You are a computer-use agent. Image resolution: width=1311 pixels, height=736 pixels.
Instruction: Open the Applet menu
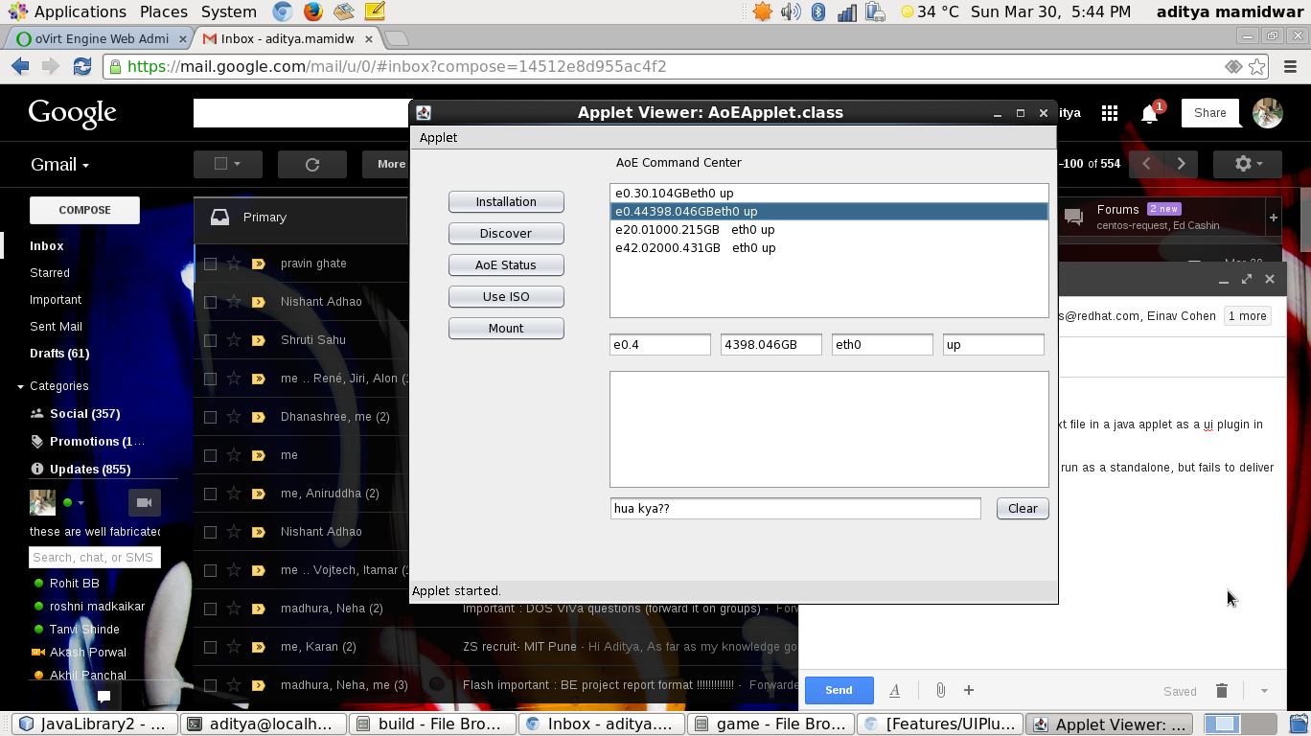click(438, 138)
